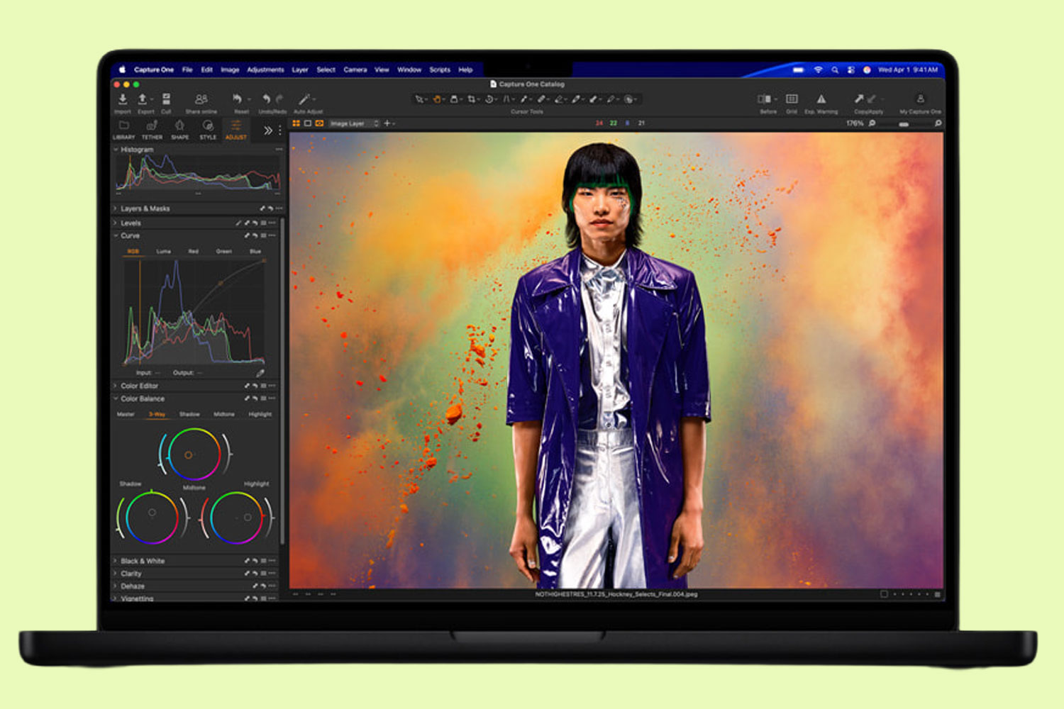The height and width of the screenshot is (709, 1064).
Task: Open the Adjustments menu
Action: click(x=265, y=70)
